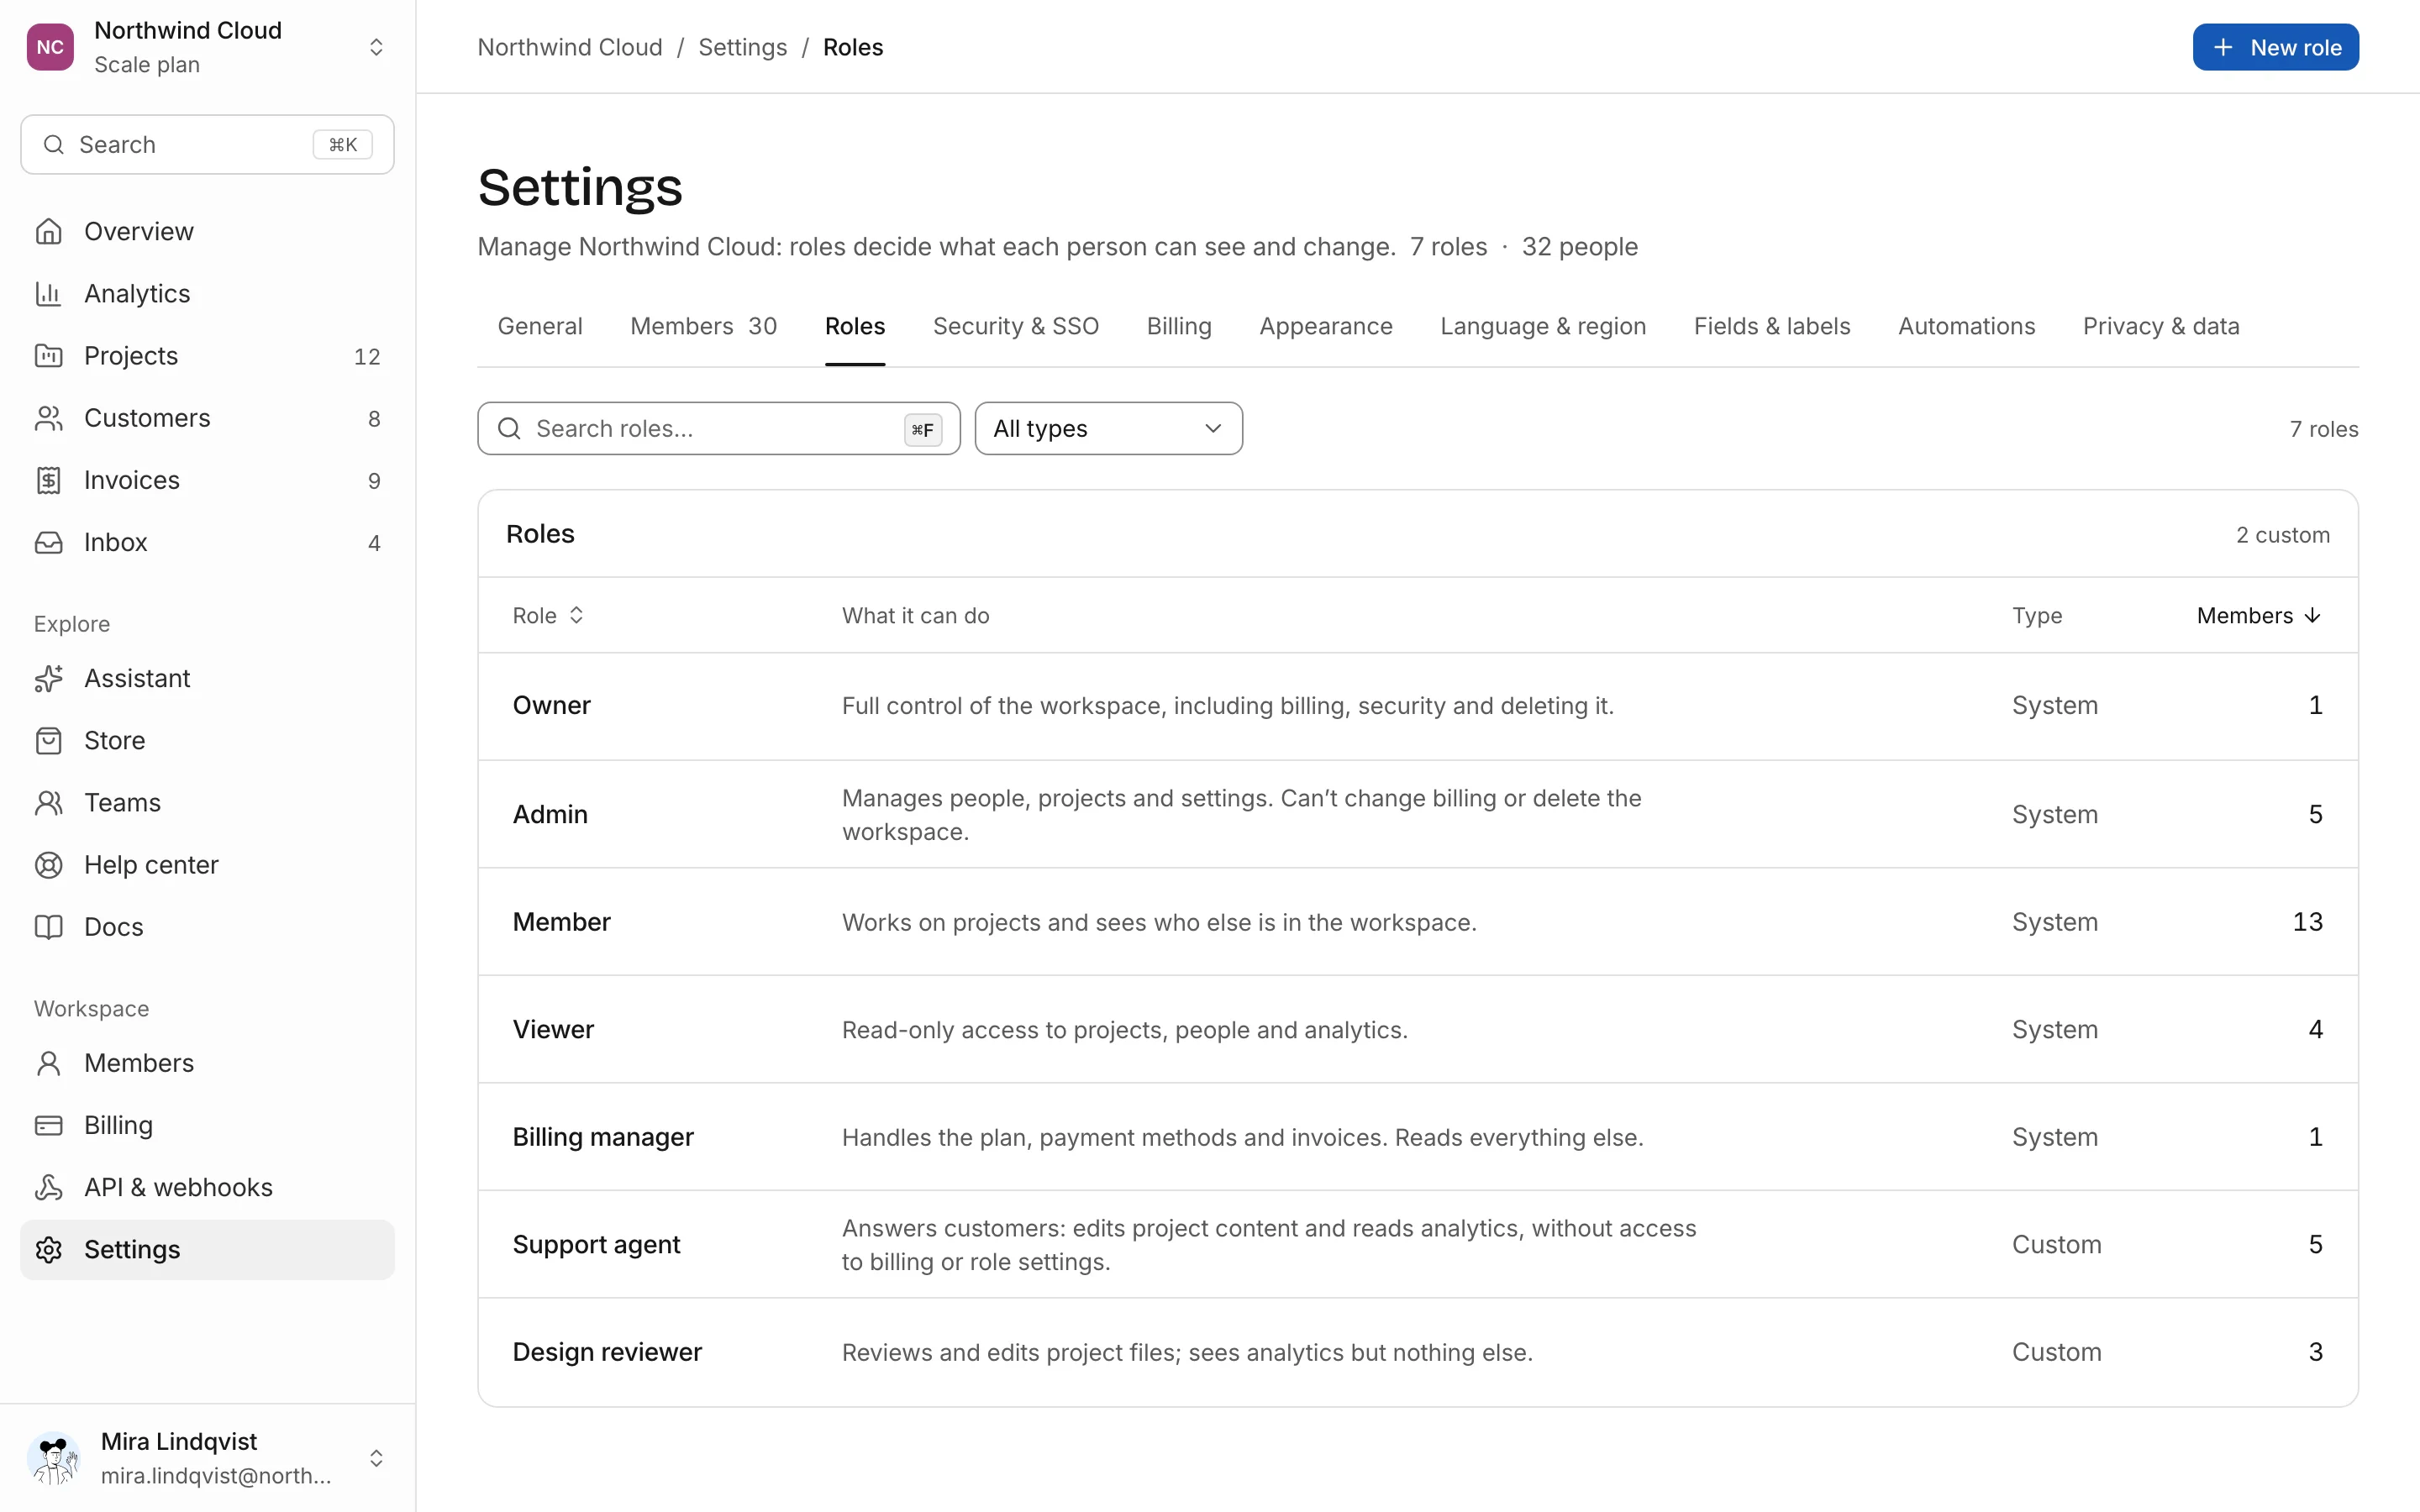Open Privacy & data tab
2420x1512 pixels.
click(2161, 326)
